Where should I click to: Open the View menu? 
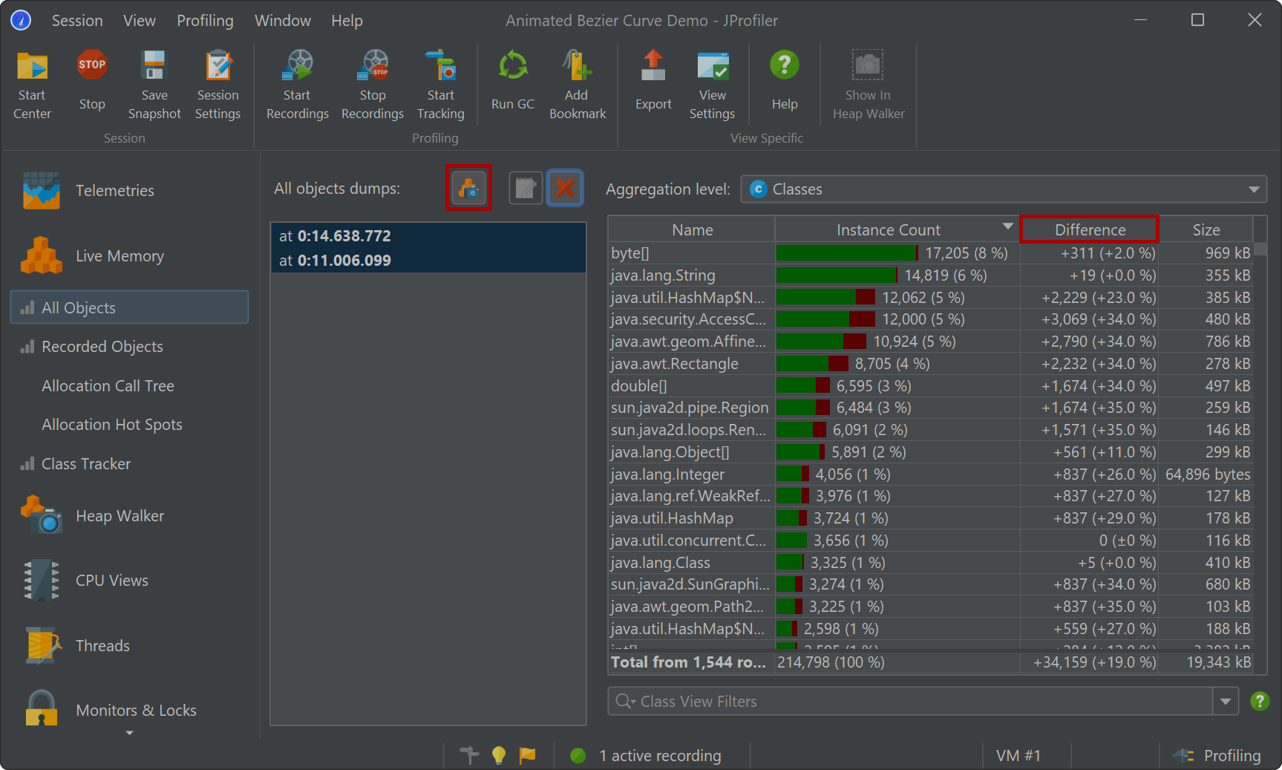(140, 21)
